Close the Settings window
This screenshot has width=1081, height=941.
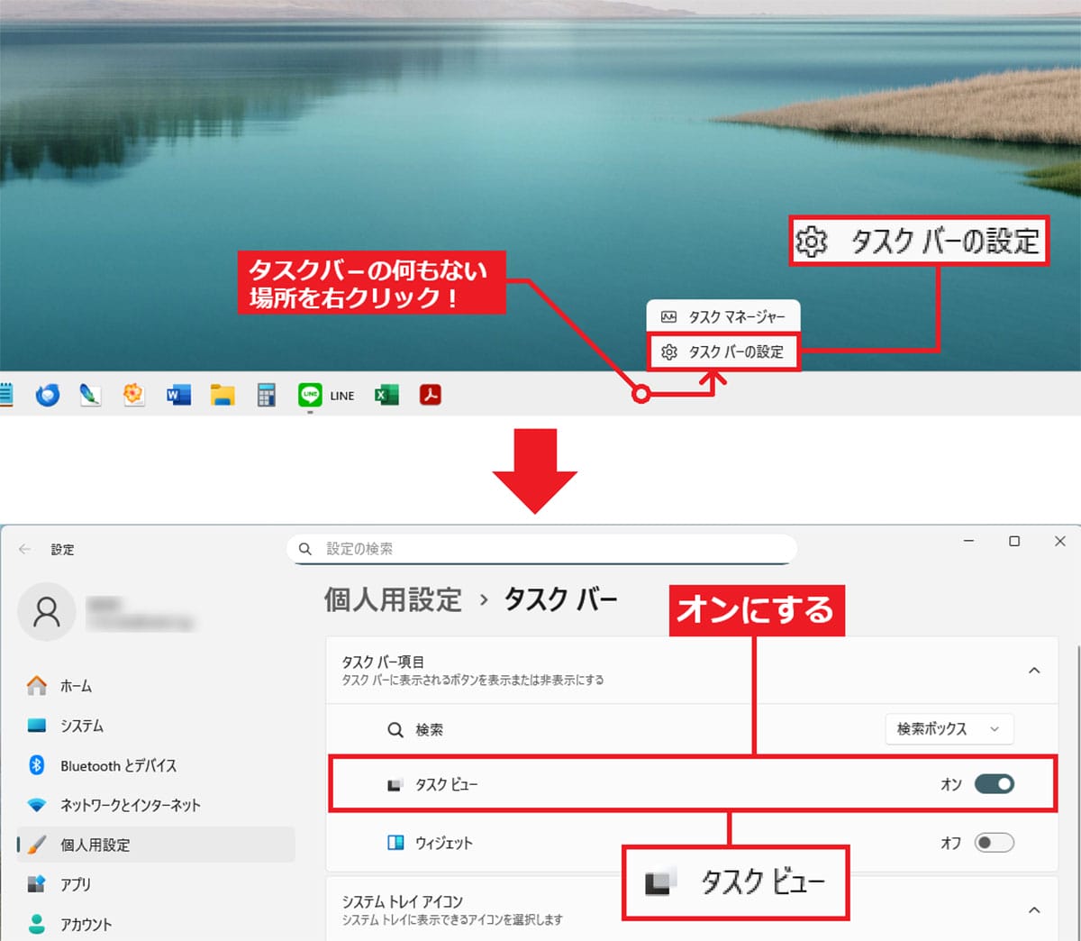click(1060, 541)
